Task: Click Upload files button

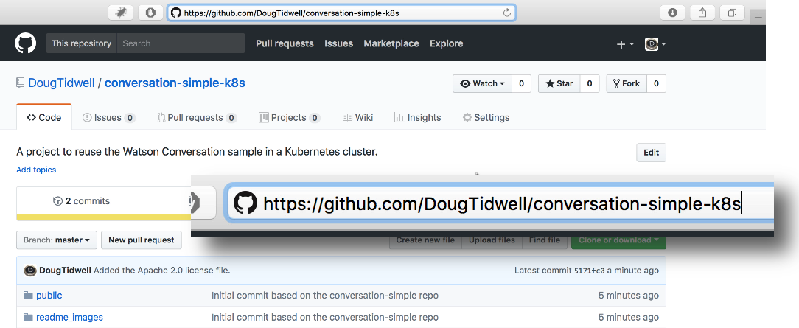Action: [492, 240]
